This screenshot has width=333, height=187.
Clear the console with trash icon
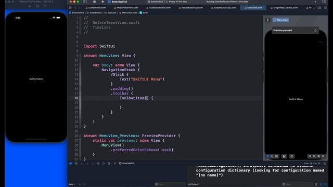point(316,184)
